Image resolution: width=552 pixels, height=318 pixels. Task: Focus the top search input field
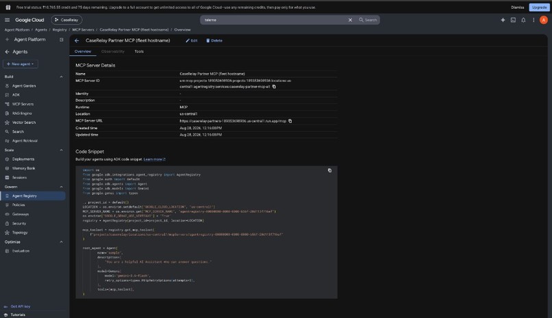click(x=275, y=20)
